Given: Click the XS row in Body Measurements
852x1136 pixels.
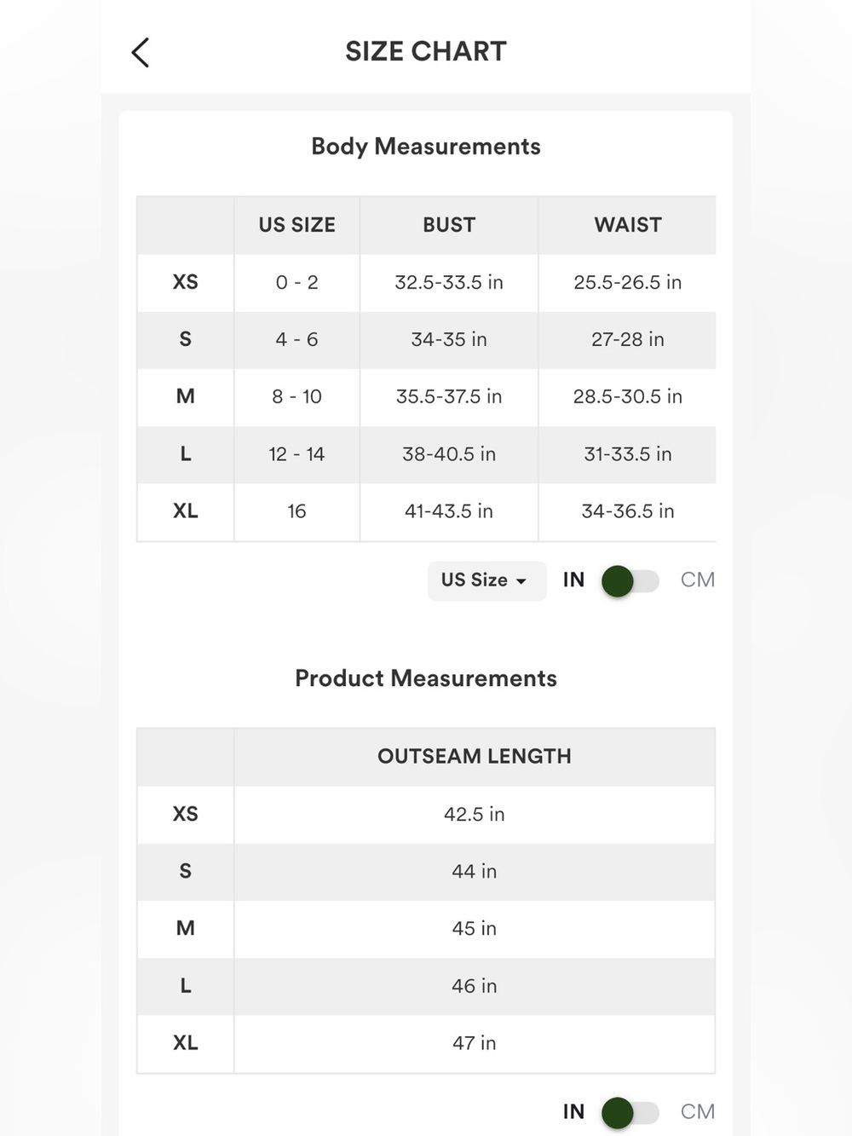Looking at the screenshot, I should [426, 282].
